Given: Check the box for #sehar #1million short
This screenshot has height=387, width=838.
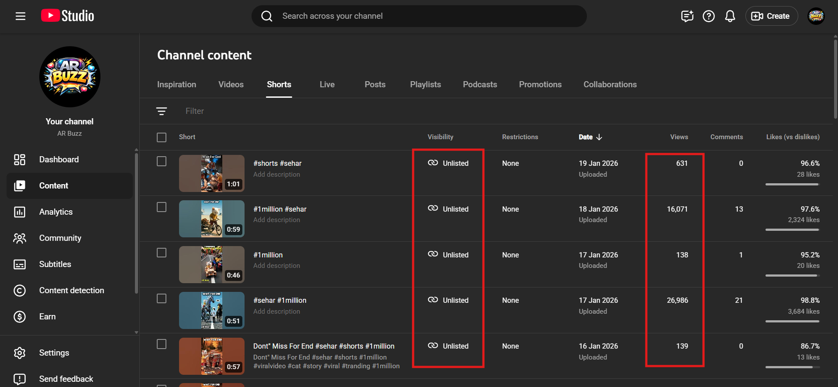Looking at the screenshot, I should click(x=162, y=298).
